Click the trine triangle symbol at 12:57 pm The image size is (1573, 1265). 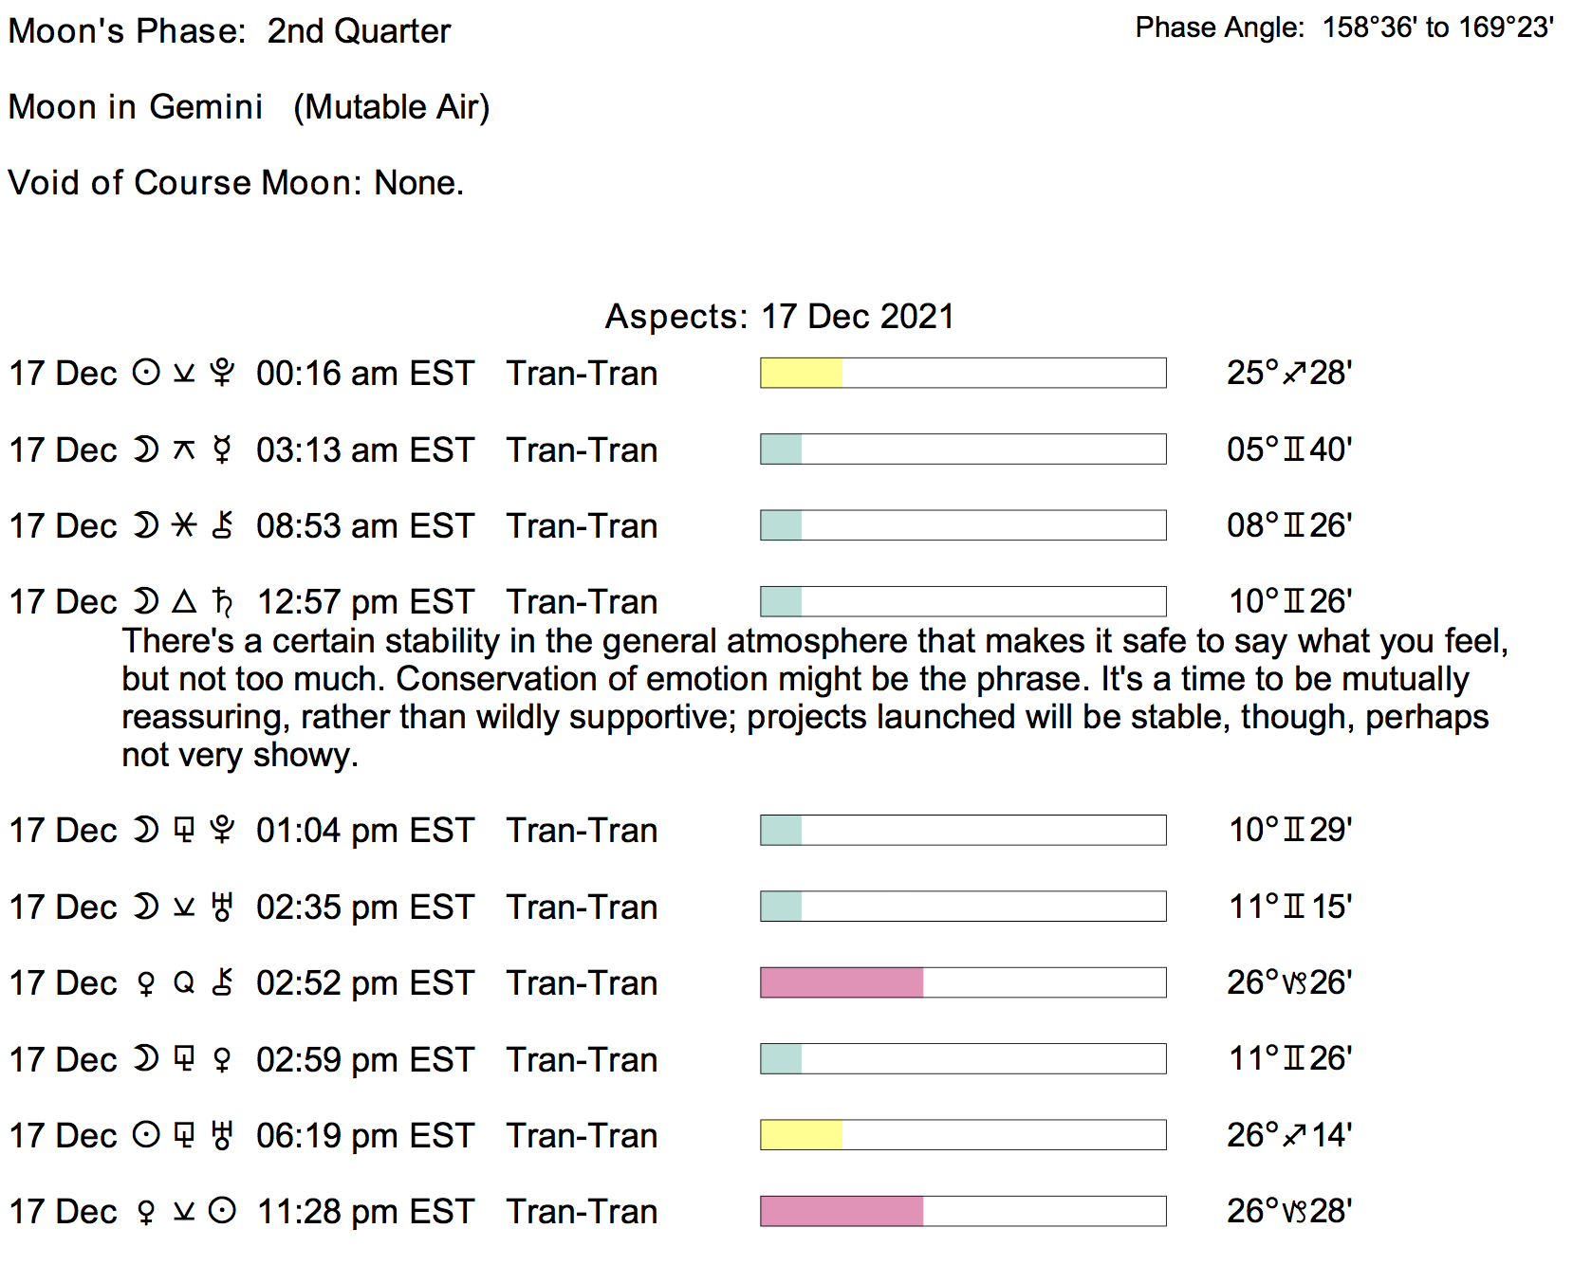point(184,601)
